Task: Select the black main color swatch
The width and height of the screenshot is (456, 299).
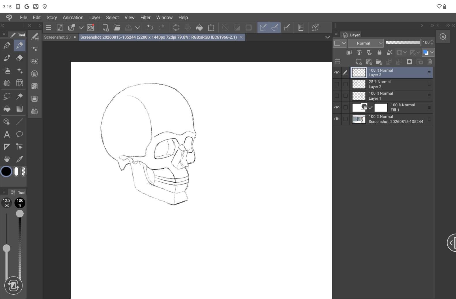Action: (x=6, y=172)
